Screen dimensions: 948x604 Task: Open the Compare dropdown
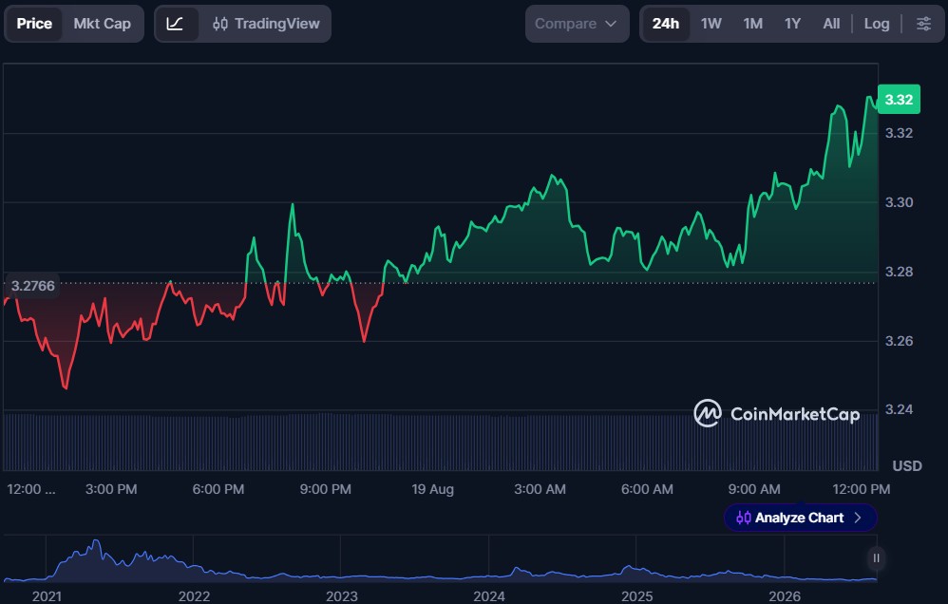point(577,24)
